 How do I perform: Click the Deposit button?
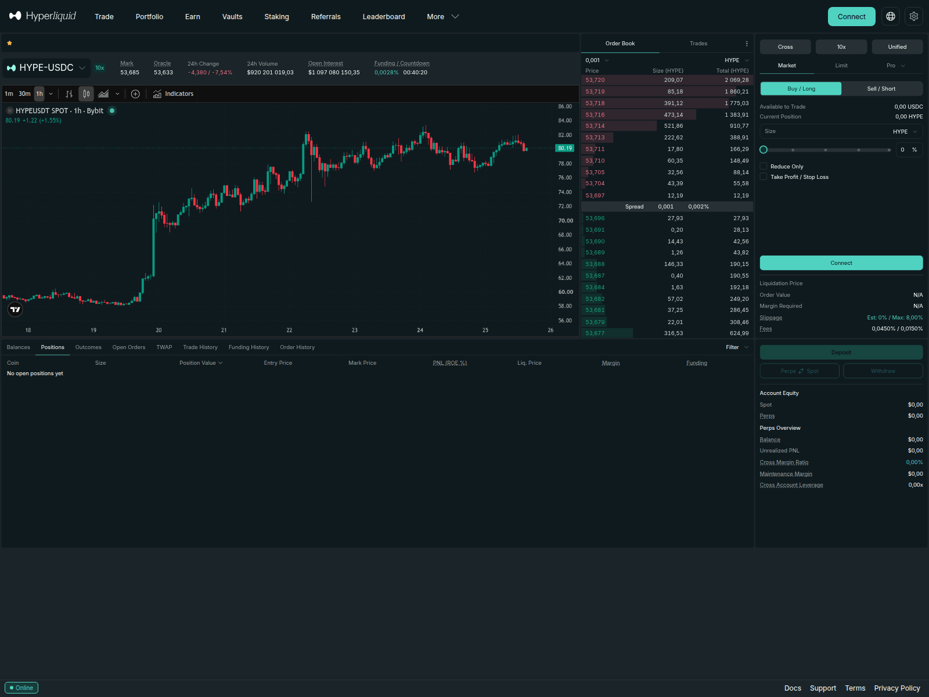pyautogui.click(x=841, y=353)
